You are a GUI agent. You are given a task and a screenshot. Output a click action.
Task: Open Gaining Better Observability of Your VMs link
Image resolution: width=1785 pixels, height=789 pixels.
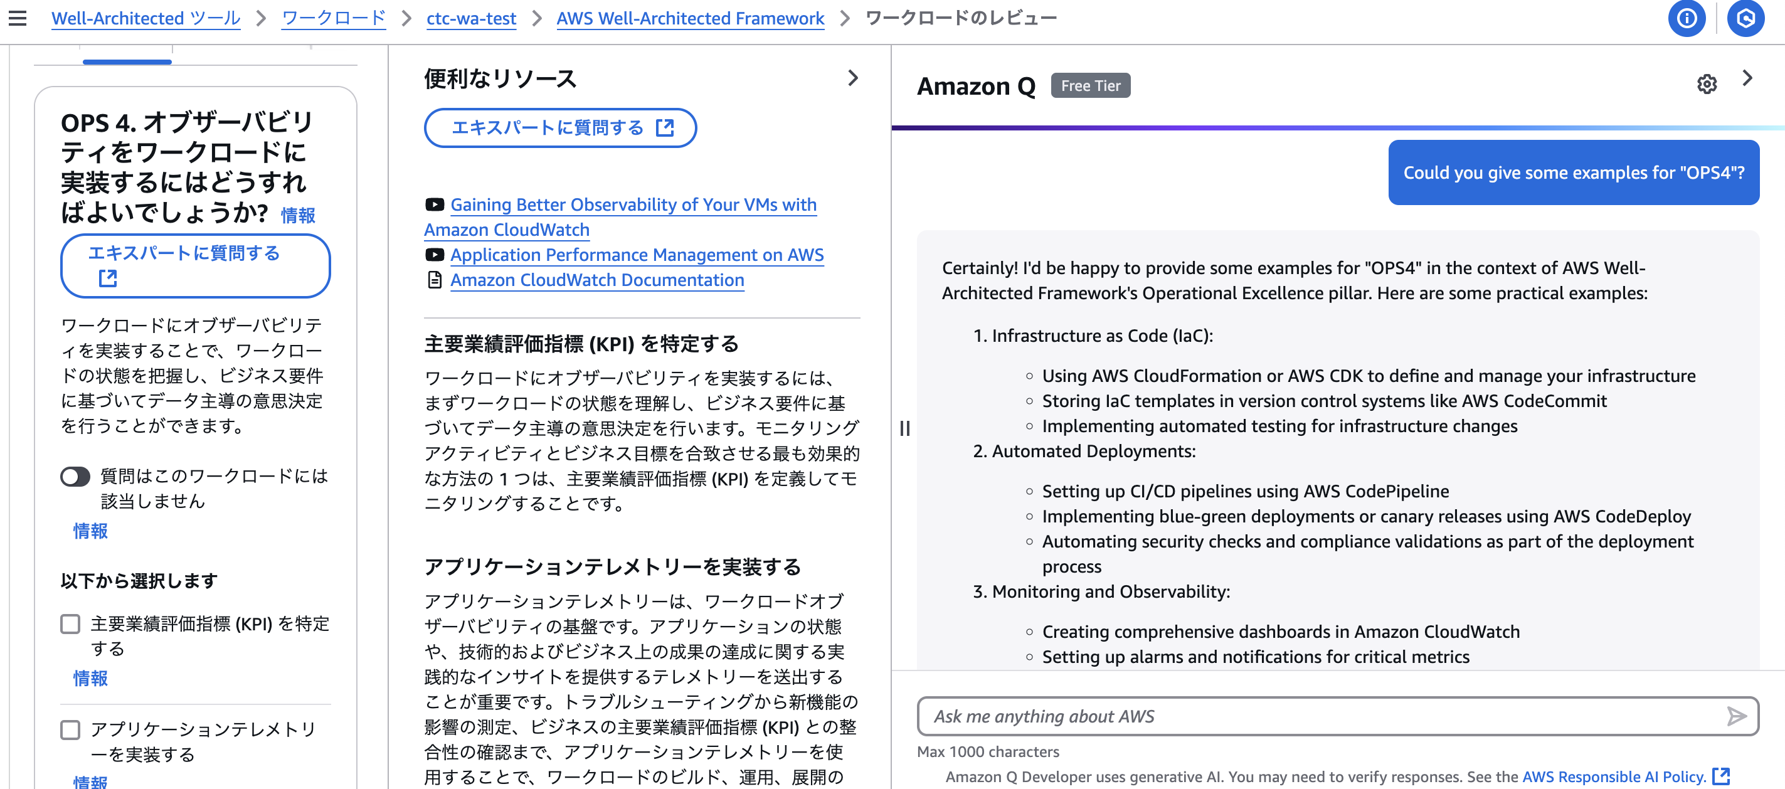coord(620,217)
